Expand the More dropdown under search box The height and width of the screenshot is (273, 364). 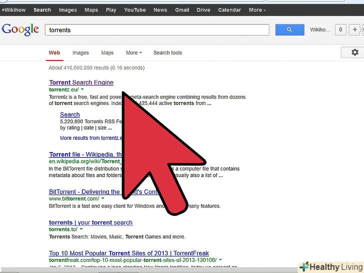click(x=134, y=52)
